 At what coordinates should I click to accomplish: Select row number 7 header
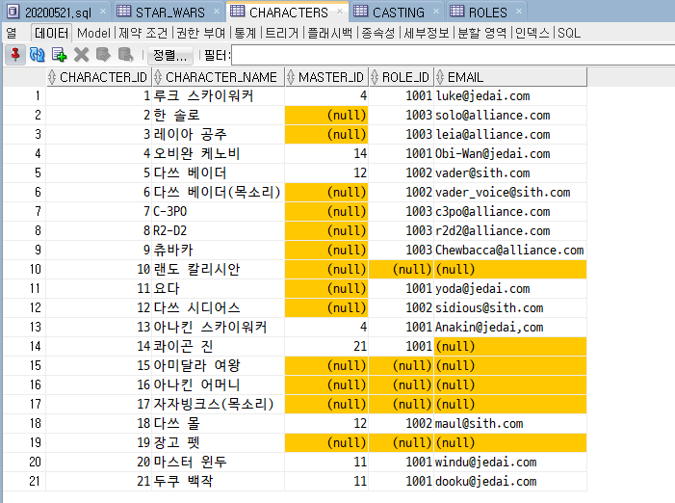click(24, 211)
